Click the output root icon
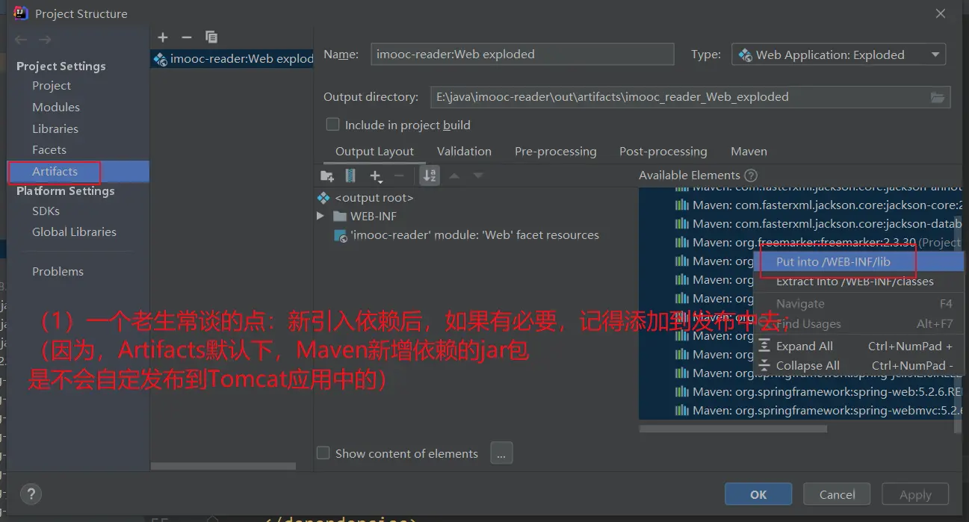 pos(323,198)
